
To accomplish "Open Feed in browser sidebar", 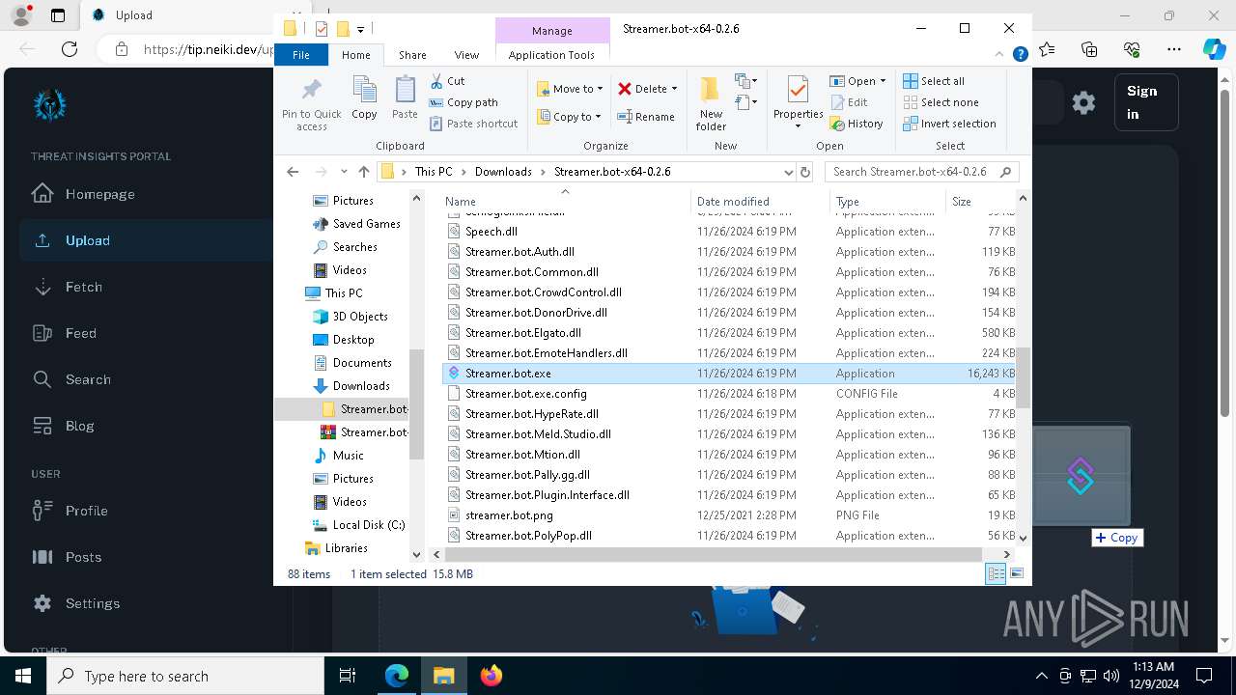I will (x=80, y=333).
